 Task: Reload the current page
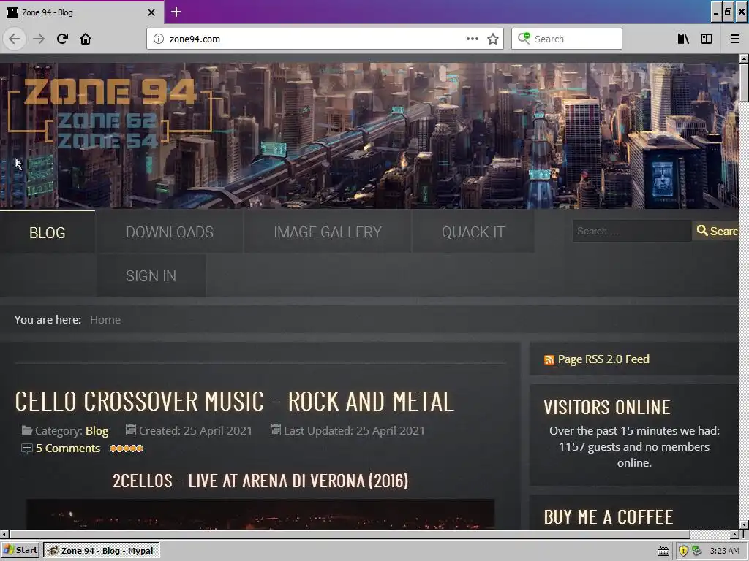click(62, 39)
